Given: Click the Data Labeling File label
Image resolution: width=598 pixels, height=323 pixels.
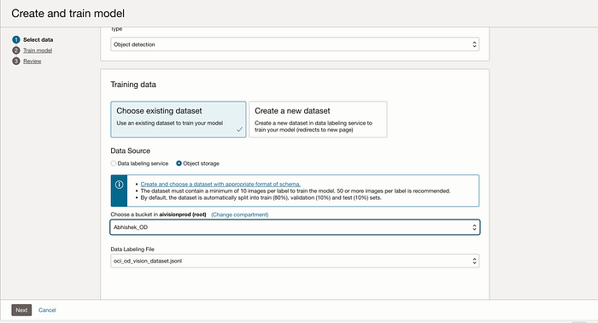Looking at the screenshot, I should point(132,249).
